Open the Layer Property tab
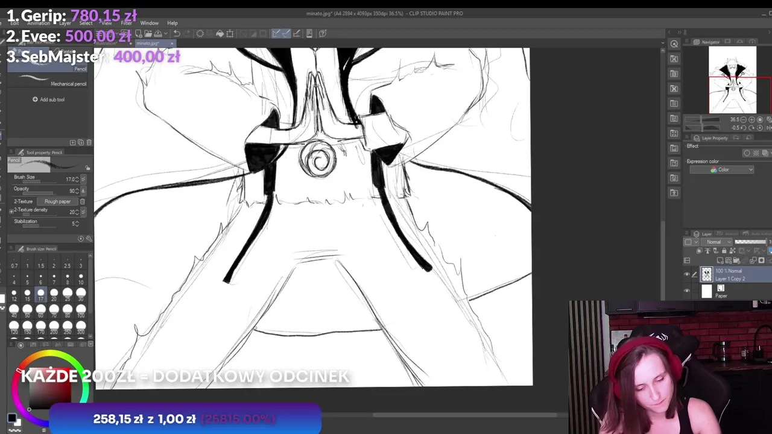Viewport: 772px width, 434px height. coord(711,138)
